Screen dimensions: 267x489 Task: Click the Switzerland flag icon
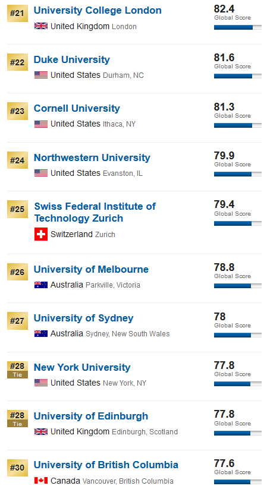pos(41,234)
